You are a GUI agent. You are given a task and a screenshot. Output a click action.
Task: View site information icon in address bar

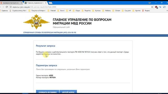11,7
